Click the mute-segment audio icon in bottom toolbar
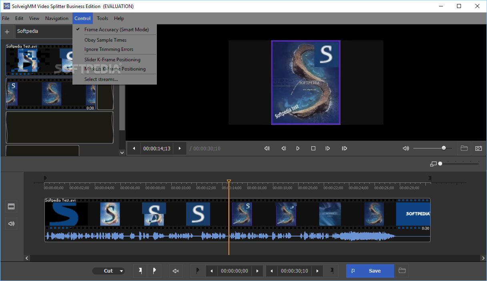Screen dimensions: 487x281 (x=175, y=271)
